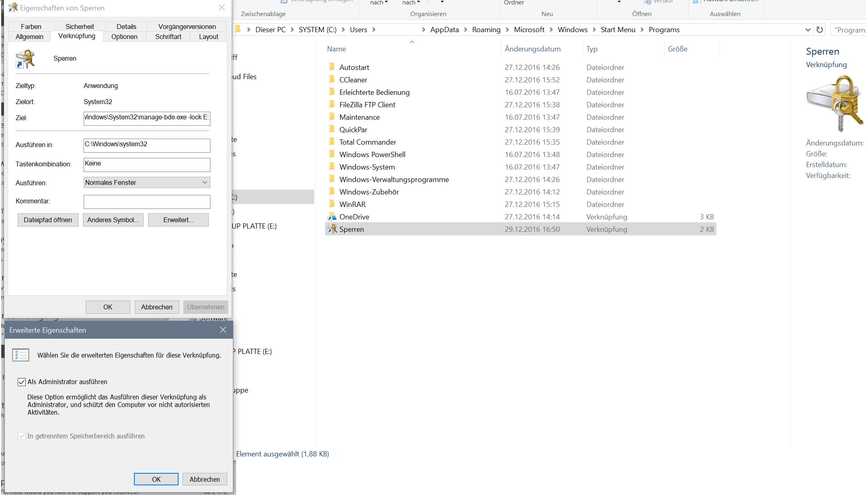The image size is (866, 495).
Task: Open the Allgemein tab
Action: click(x=29, y=37)
